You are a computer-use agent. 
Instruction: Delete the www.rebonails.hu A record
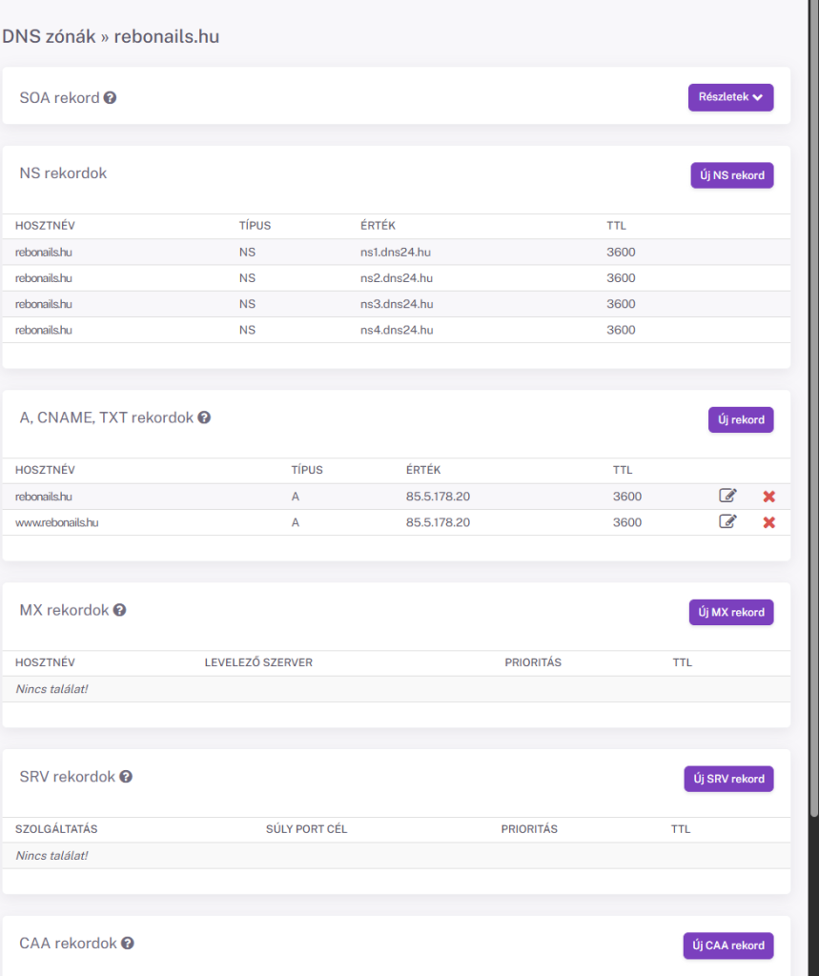coord(768,522)
